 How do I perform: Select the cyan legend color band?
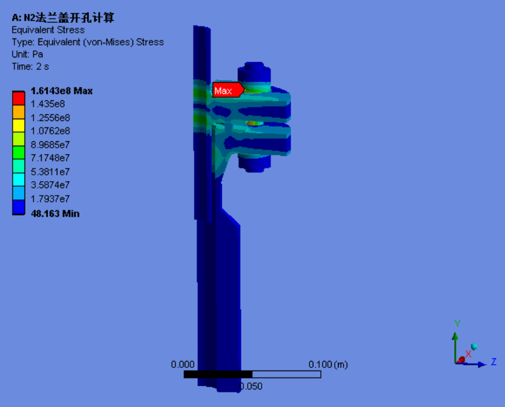coord(19,179)
